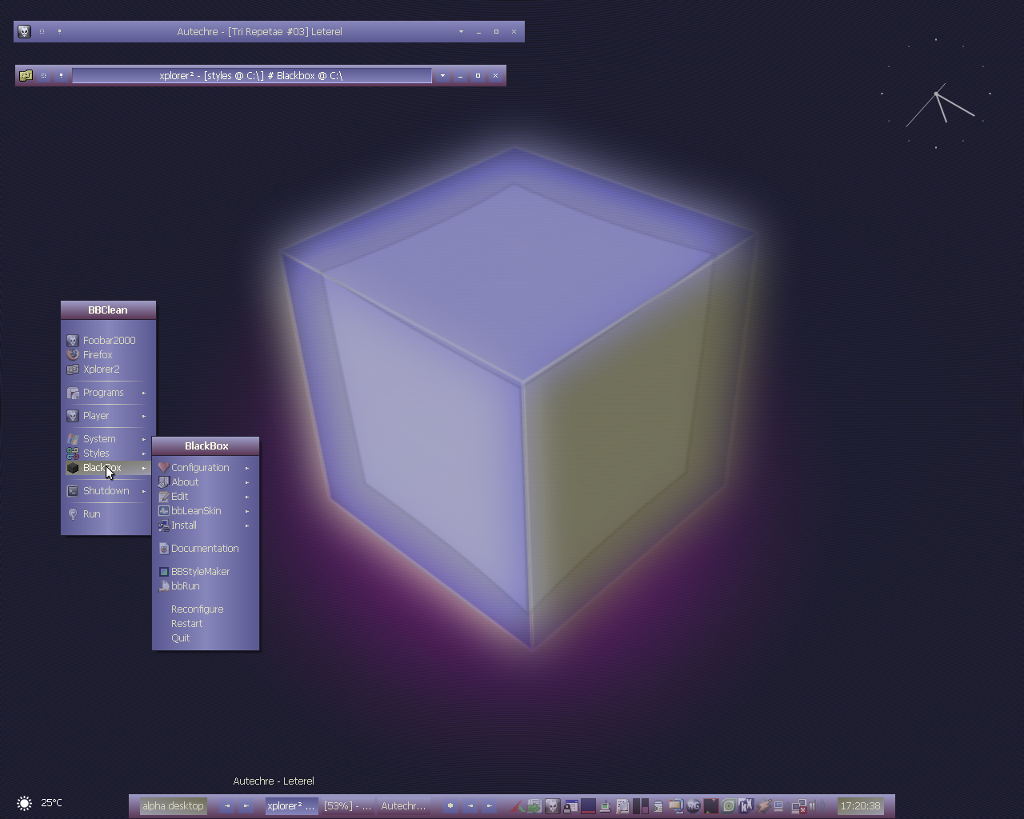Launch Xplorer2 from the BBClean menu
The height and width of the screenshot is (819, 1024).
click(x=101, y=370)
